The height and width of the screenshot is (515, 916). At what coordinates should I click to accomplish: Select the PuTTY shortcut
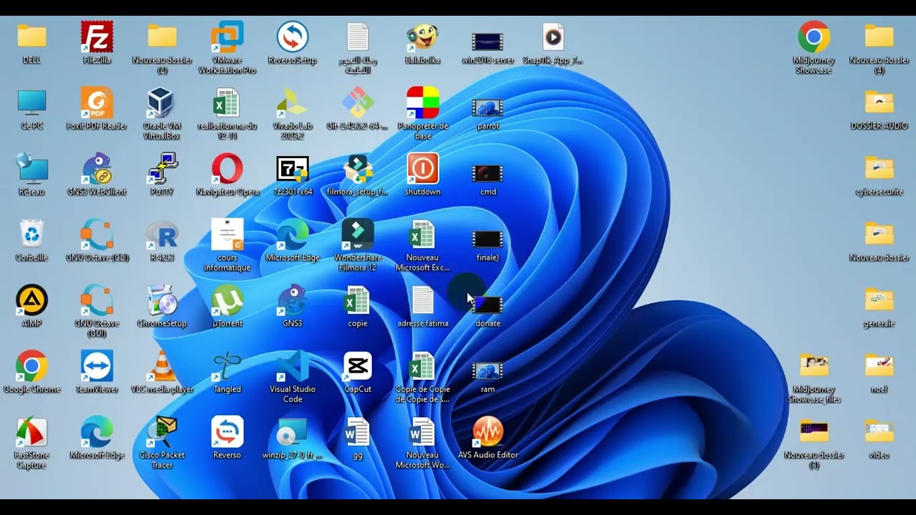pos(162,169)
